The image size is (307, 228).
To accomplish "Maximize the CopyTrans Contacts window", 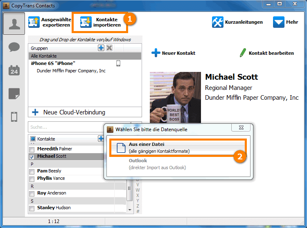I will pos(280,4).
